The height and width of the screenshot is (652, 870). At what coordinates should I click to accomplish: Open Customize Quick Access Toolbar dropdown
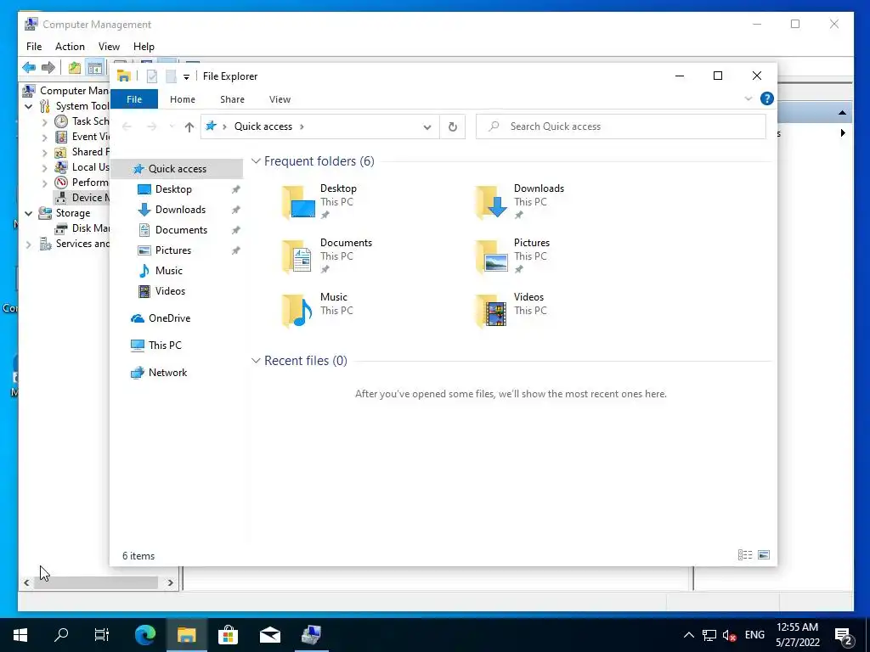186,77
